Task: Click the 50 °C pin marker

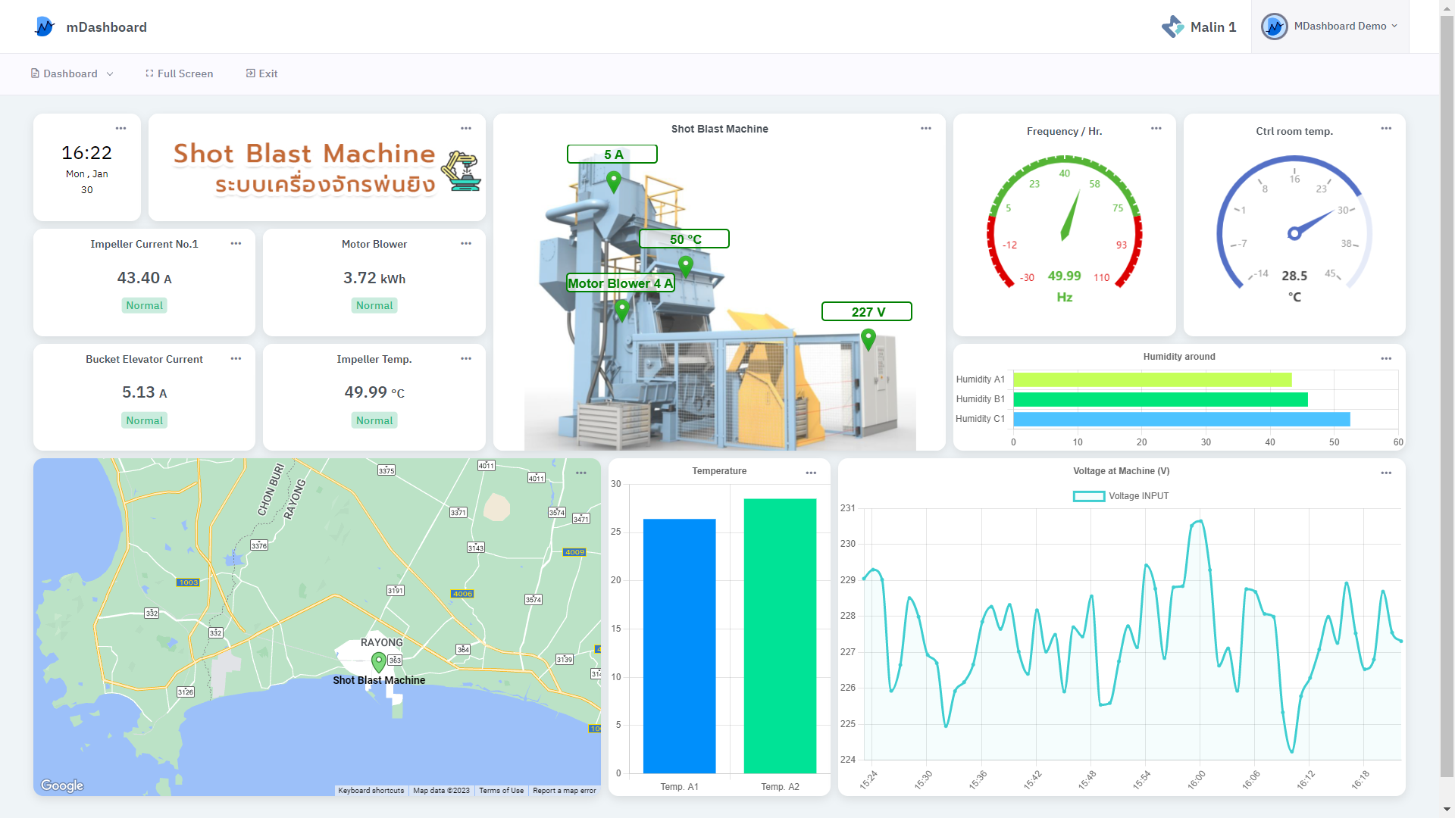Action: [685, 267]
